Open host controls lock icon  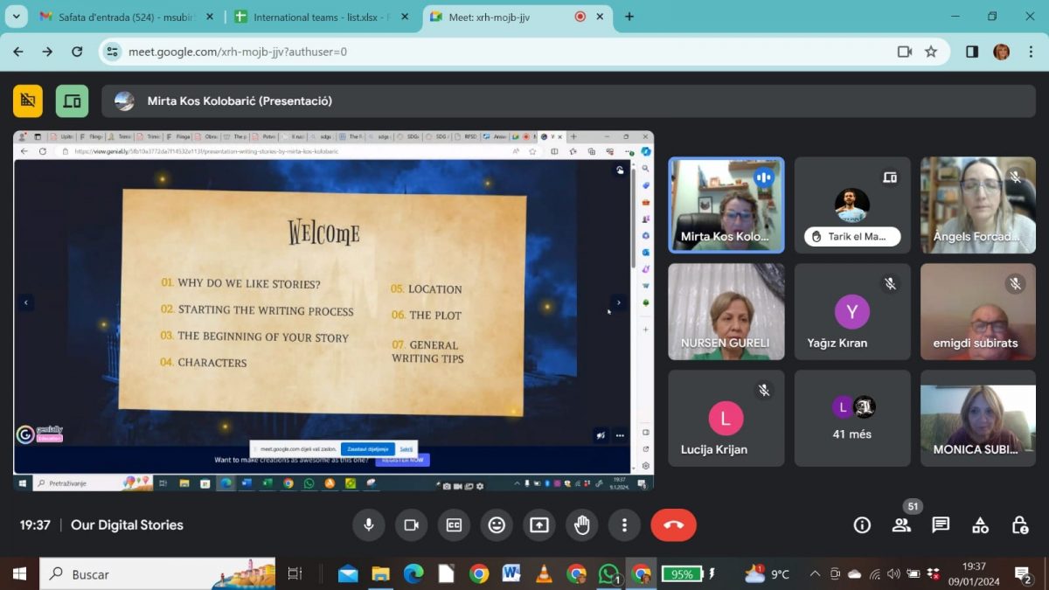1019,524
